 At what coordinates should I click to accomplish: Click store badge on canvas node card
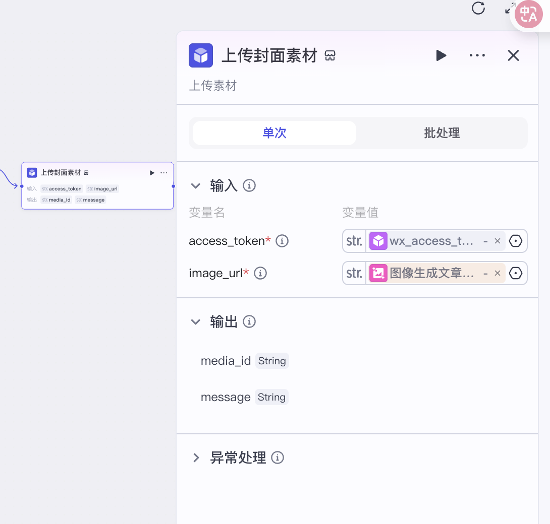(x=86, y=173)
